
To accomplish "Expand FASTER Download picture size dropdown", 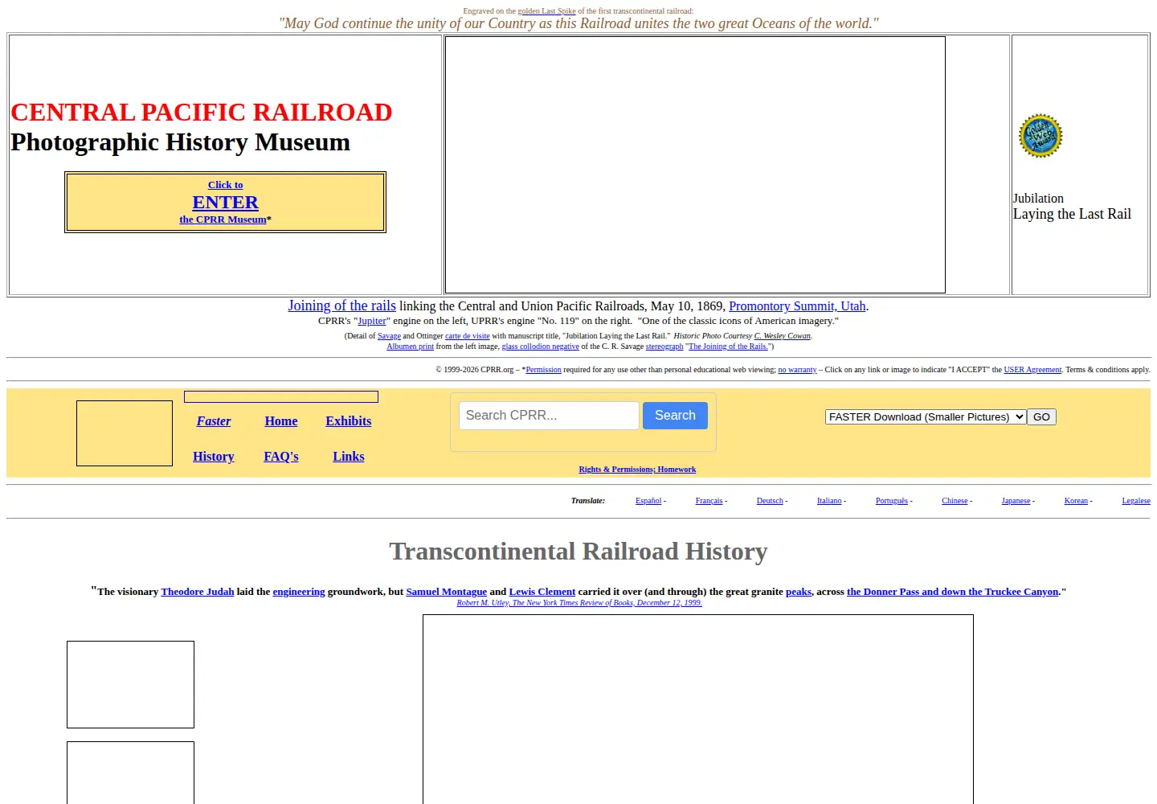I will [926, 416].
